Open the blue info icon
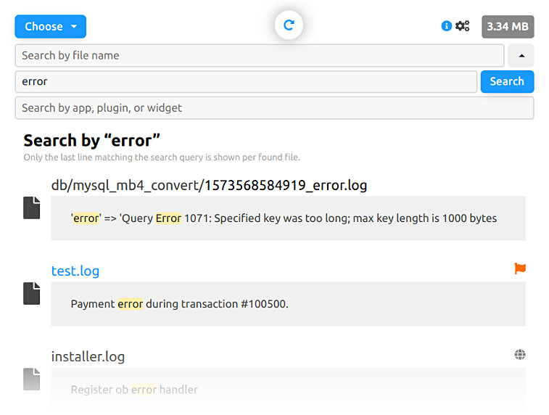 446,26
